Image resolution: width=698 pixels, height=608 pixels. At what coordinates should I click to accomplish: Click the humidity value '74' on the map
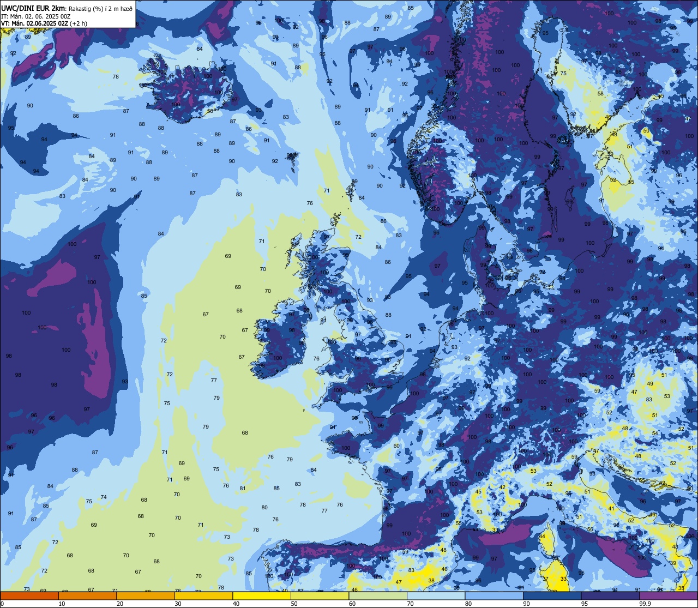[104, 497]
